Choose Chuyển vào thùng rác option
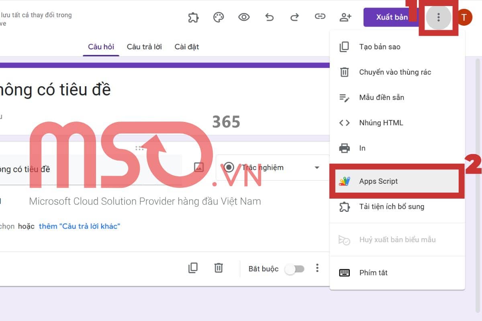This screenshot has width=482, height=321. pyautogui.click(x=397, y=72)
